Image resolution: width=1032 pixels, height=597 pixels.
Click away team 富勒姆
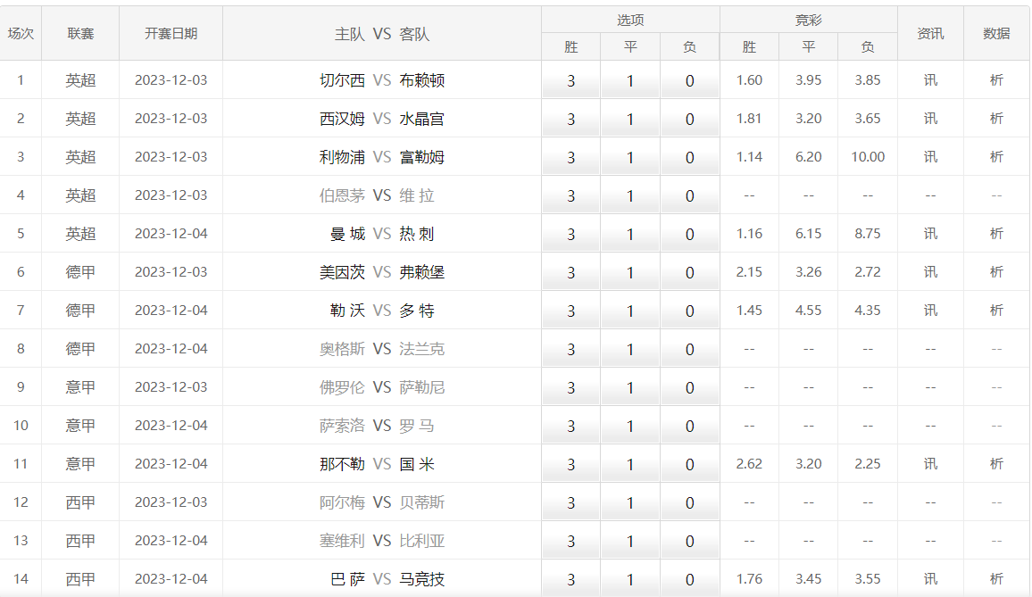pyautogui.click(x=422, y=157)
